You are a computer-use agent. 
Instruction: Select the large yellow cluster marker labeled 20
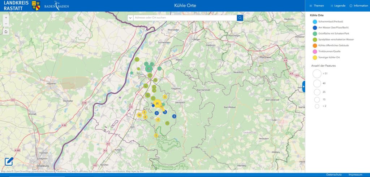click(157, 104)
